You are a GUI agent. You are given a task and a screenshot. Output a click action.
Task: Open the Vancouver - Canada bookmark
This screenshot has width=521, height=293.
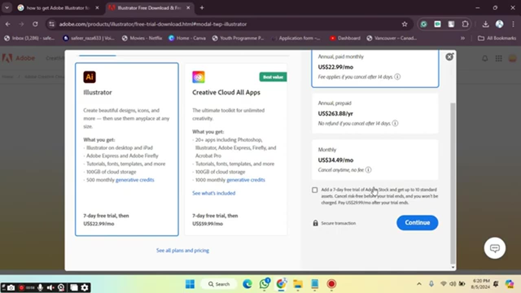pos(392,38)
